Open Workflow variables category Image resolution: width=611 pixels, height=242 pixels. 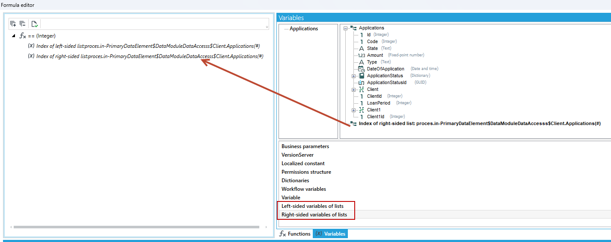click(303, 189)
